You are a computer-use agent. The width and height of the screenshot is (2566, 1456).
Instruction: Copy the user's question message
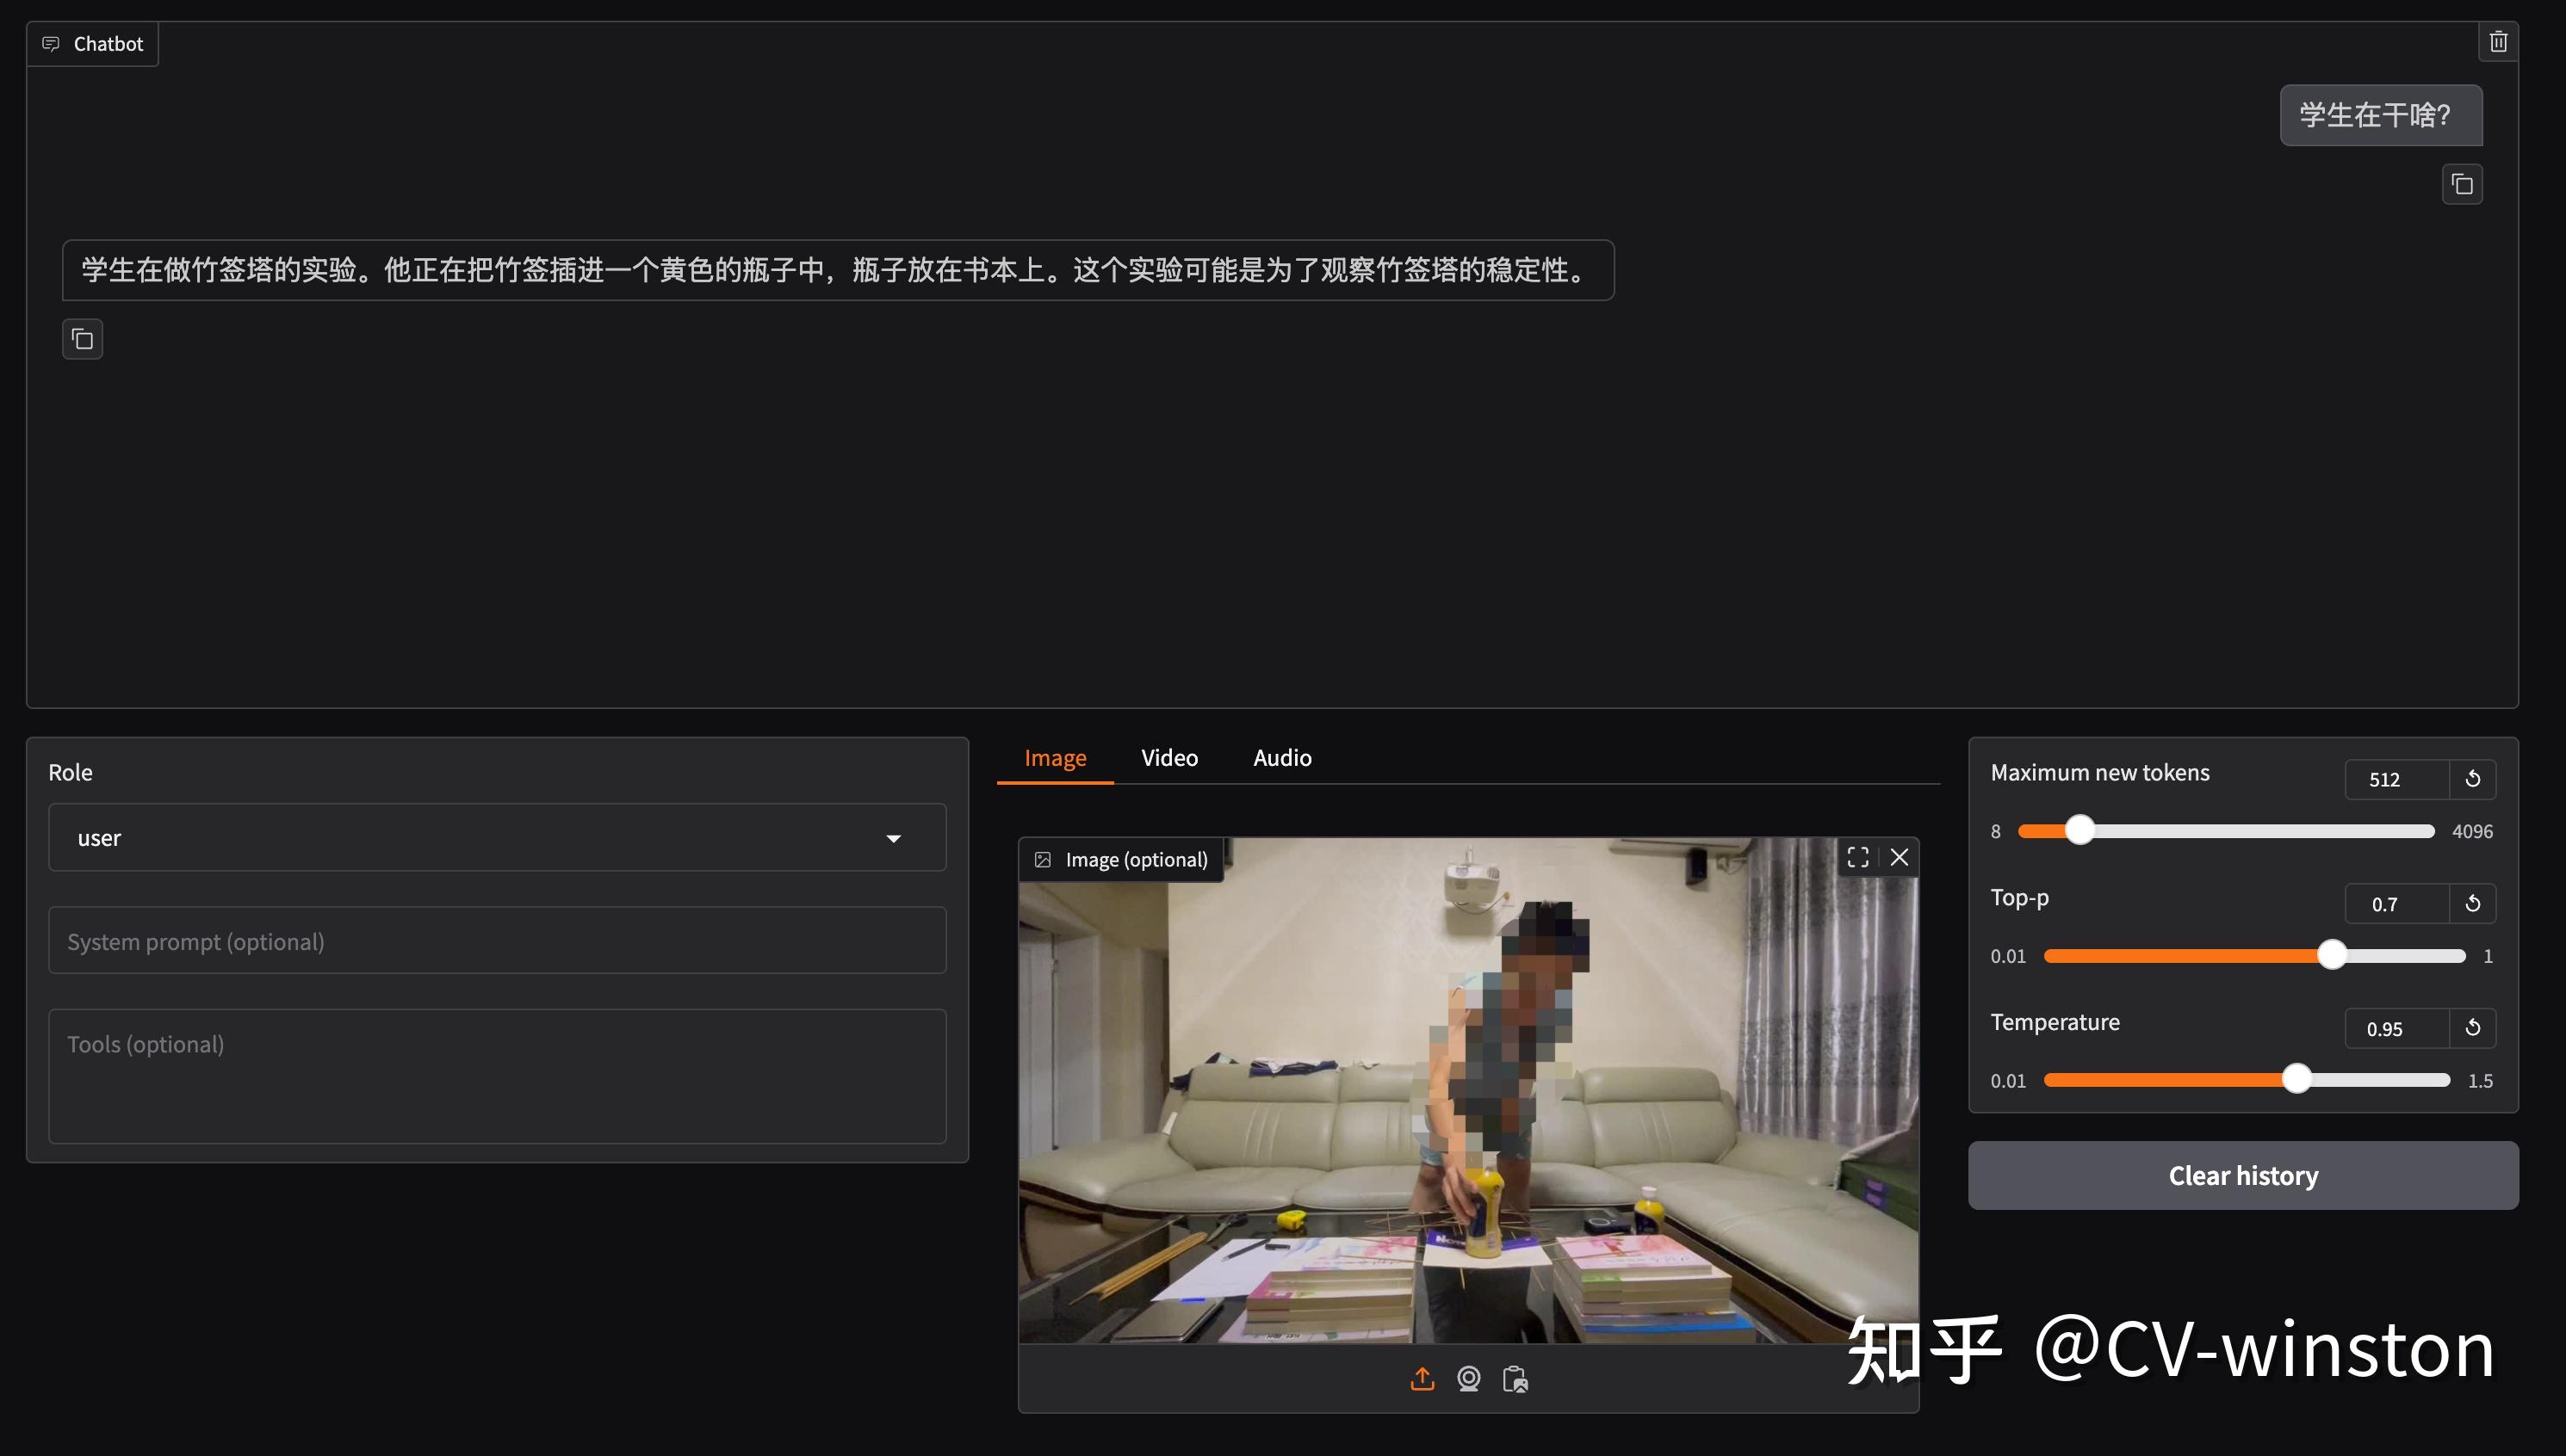pyautogui.click(x=2462, y=184)
